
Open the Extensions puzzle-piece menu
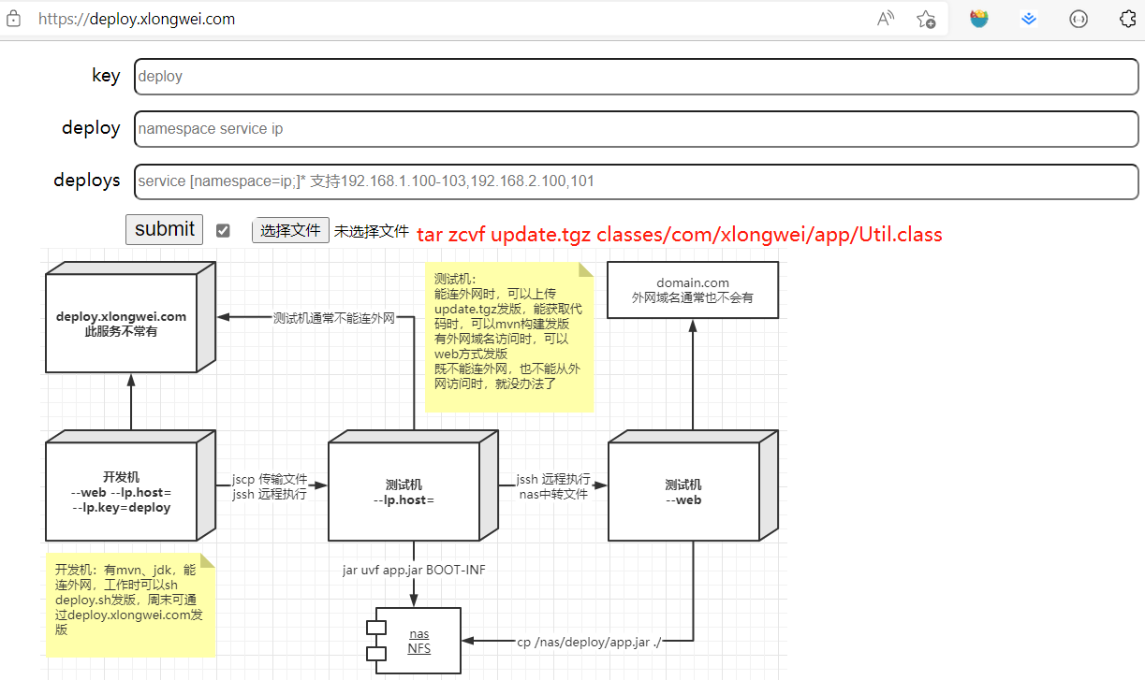pyautogui.click(x=1128, y=19)
